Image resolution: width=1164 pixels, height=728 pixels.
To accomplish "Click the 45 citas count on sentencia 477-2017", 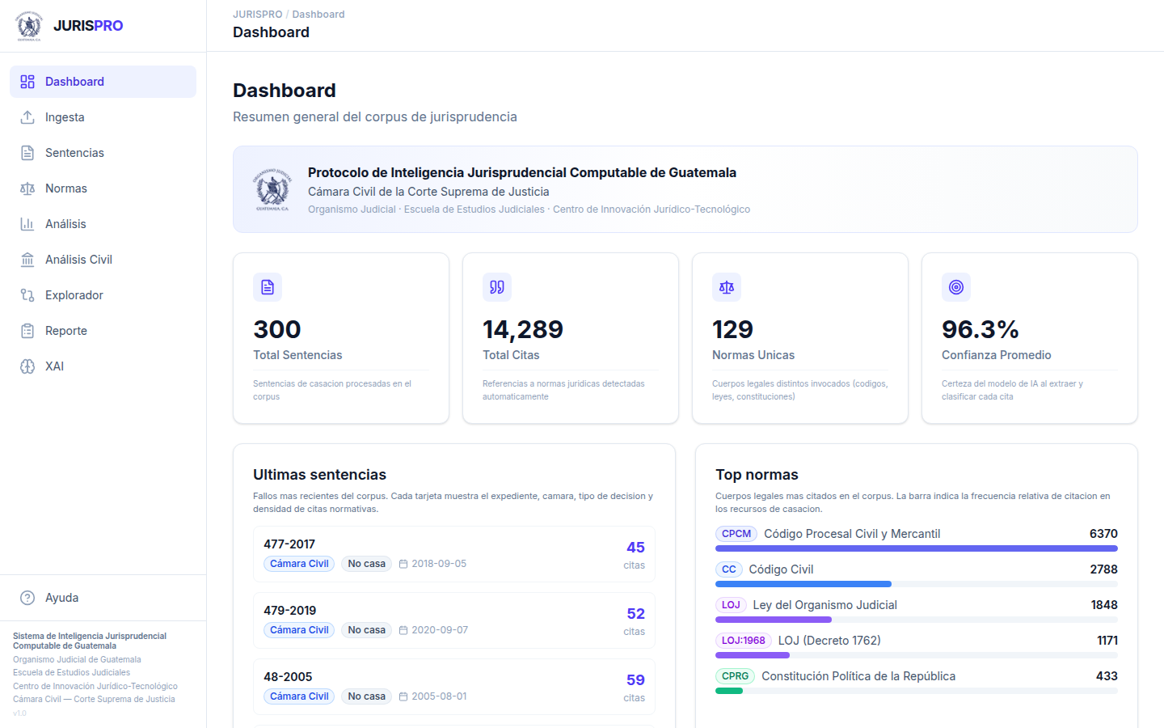I will [635, 552].
